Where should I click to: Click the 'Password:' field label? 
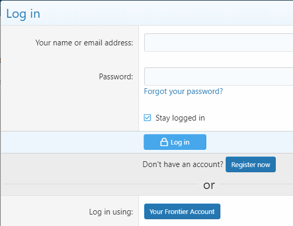tap(116, 77)
